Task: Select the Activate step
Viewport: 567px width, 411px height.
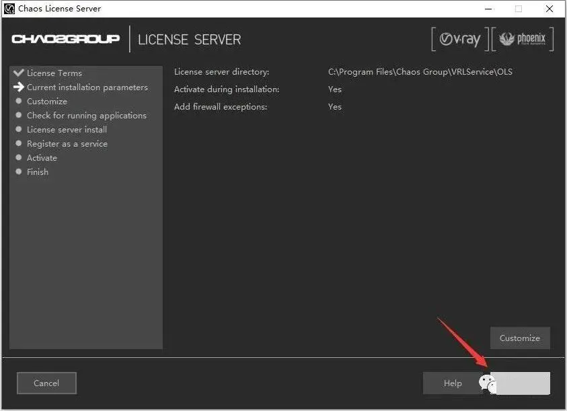Action: [42, 158]
